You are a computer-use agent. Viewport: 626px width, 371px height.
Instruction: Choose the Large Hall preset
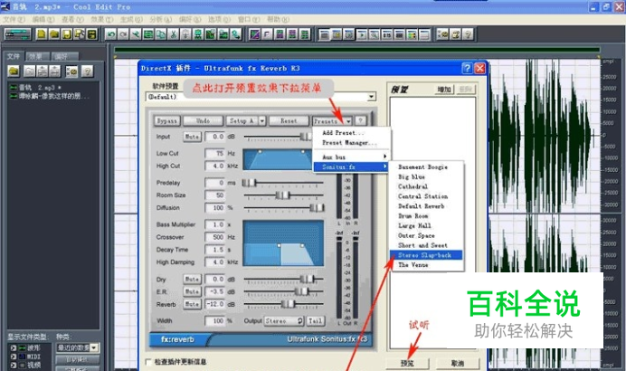[426, 225]
